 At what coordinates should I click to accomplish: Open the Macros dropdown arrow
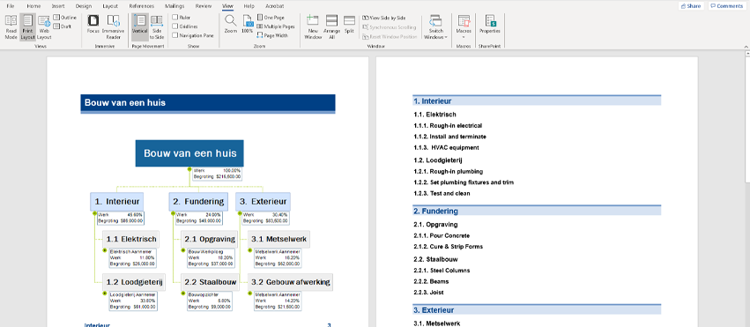tap(464, 37)
